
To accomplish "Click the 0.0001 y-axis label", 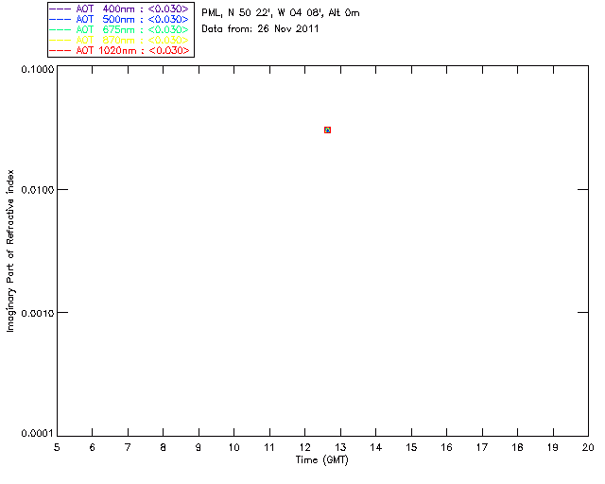I will 38,434.
